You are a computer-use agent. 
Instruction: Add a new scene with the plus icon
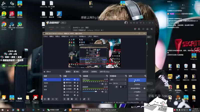pyautogui.click(x=45, y=99)
